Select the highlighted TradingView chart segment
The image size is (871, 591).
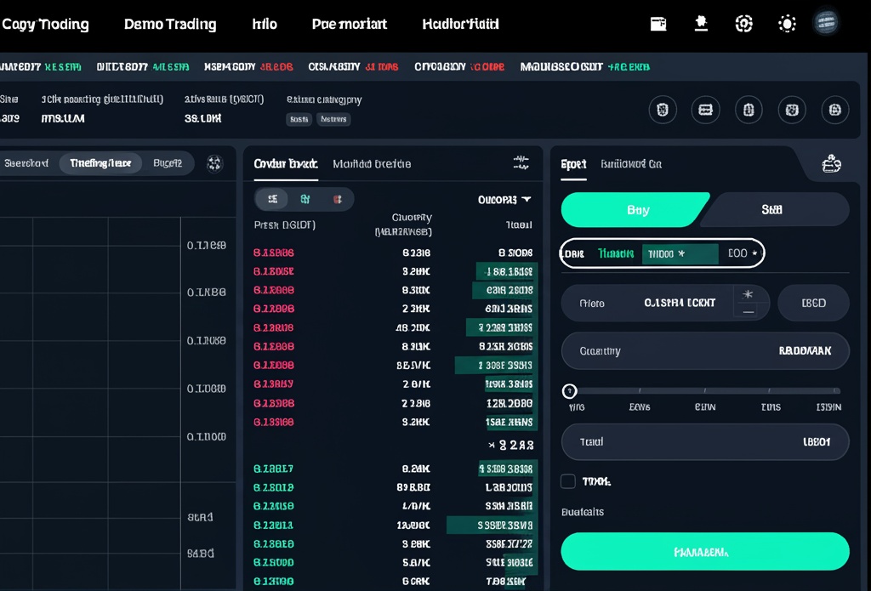click(100, 163)
